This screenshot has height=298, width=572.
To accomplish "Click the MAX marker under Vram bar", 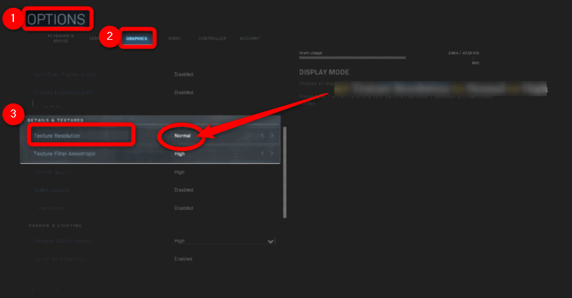I will pyautogui.click(x=476, y=63).
